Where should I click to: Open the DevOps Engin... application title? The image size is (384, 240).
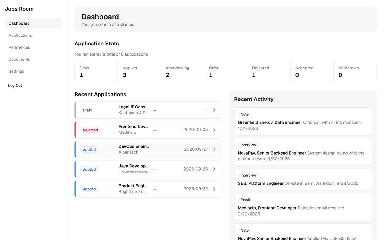[x=134, y=146]
